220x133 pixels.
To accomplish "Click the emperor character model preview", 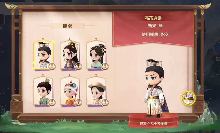I will tap(155, 88).
